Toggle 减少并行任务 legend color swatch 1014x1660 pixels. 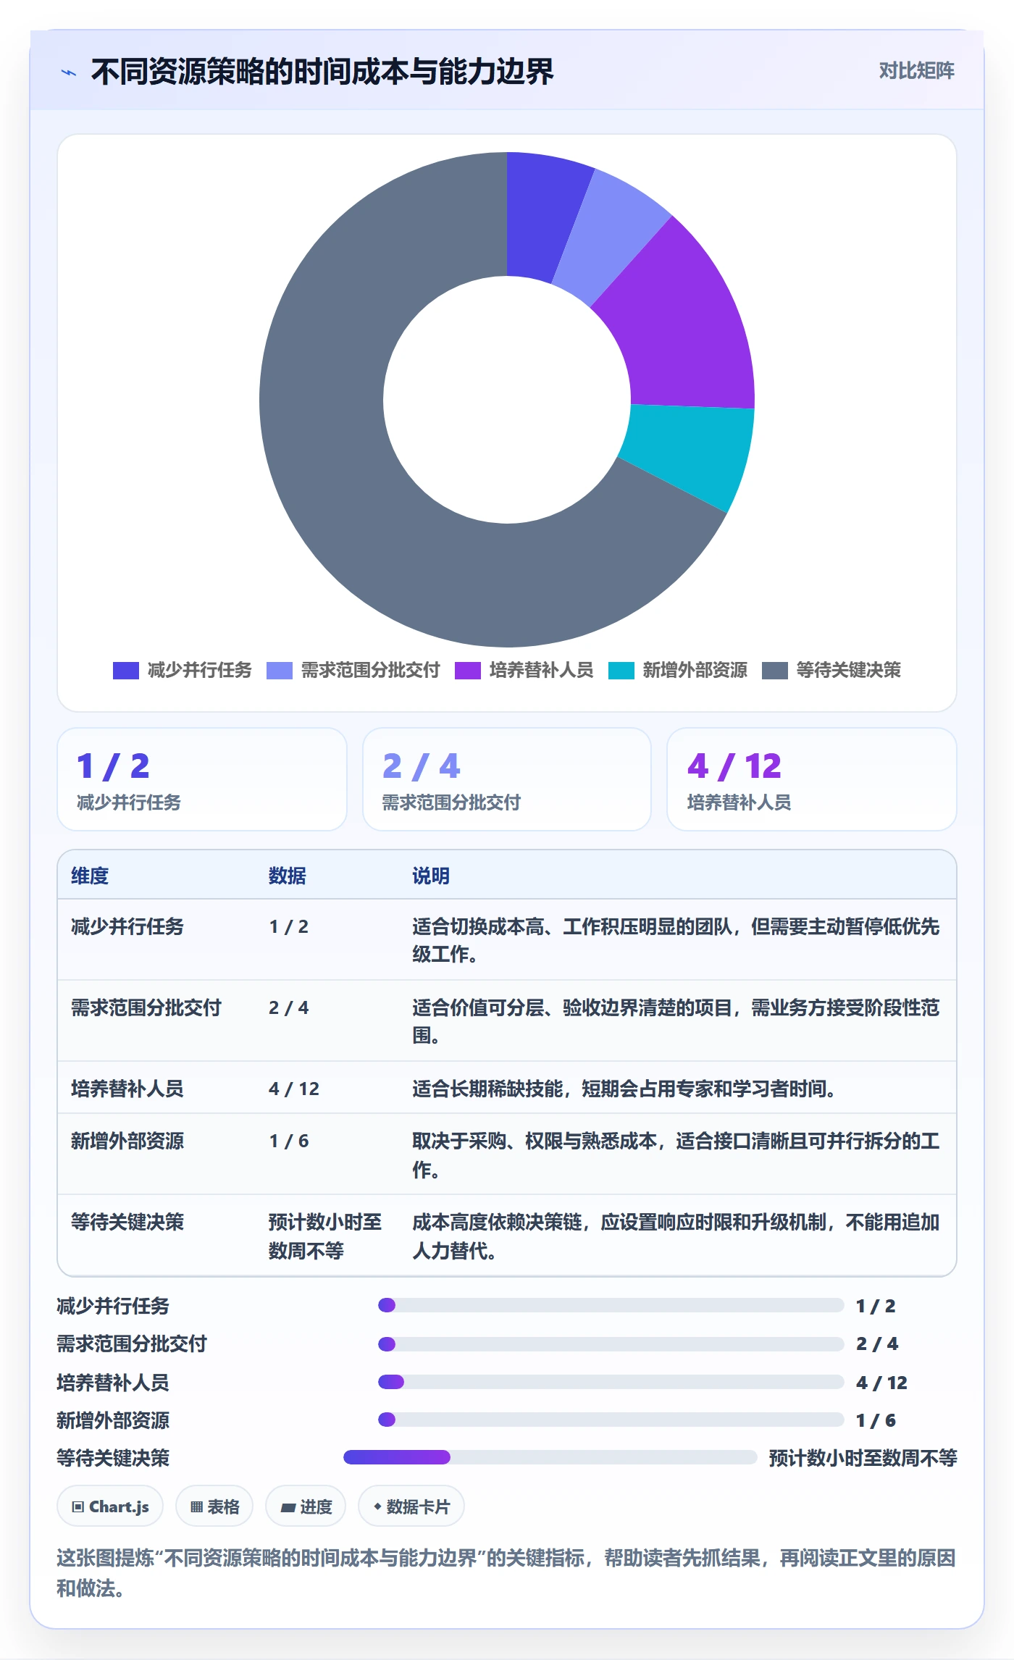point(125,671)
